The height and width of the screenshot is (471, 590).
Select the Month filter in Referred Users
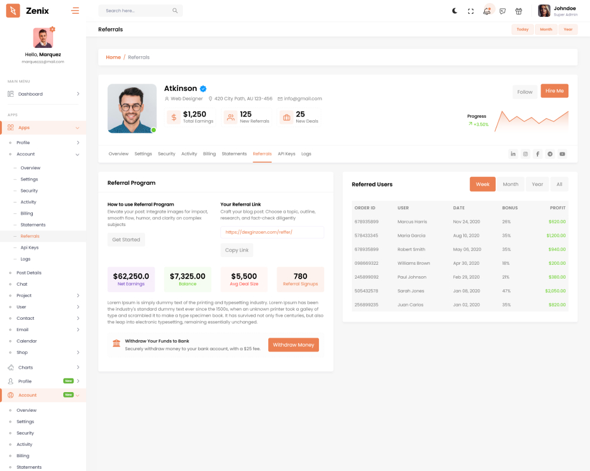tap(511, 184)
